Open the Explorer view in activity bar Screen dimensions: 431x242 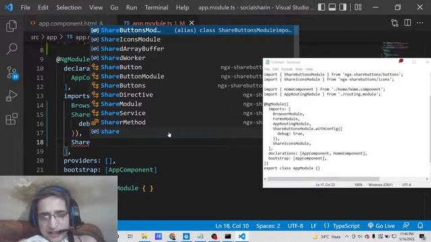coord(11,26)
